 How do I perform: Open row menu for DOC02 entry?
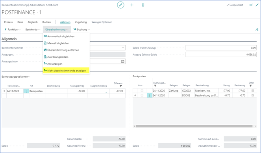tap(150, 95)
